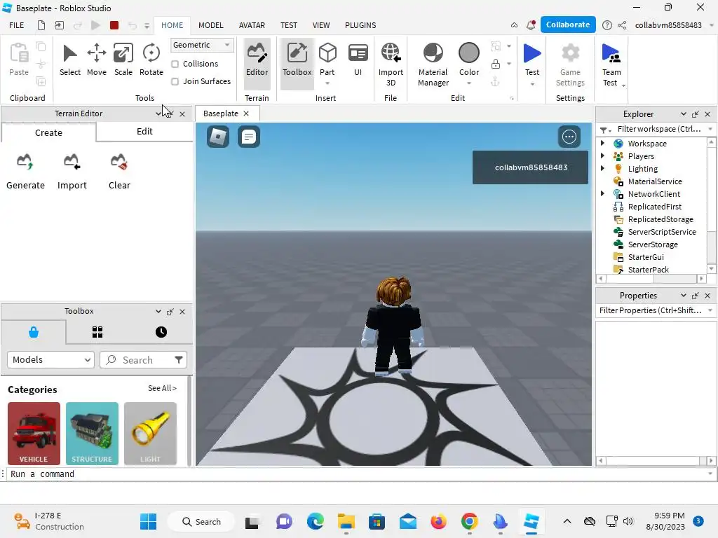Open the Toolbox Recent clock tab
This screenshot has height=538, width=718.
coord(161,332)
